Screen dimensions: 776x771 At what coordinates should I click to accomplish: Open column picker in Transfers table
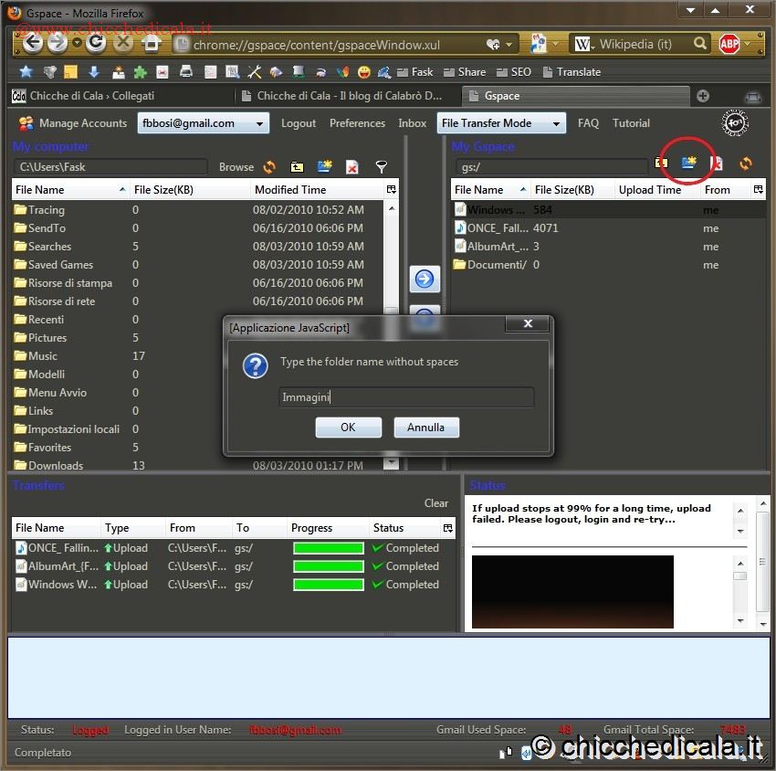[x=447, y=528]
